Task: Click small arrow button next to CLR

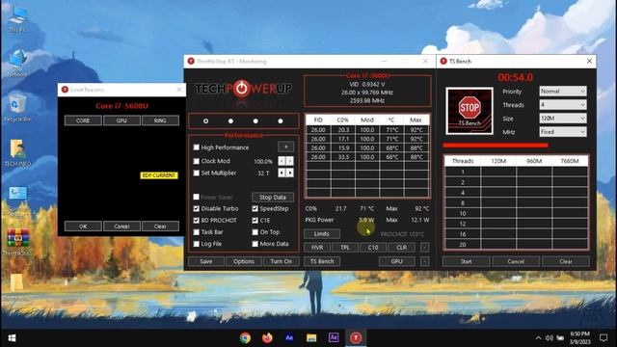Action: [424, 248]
